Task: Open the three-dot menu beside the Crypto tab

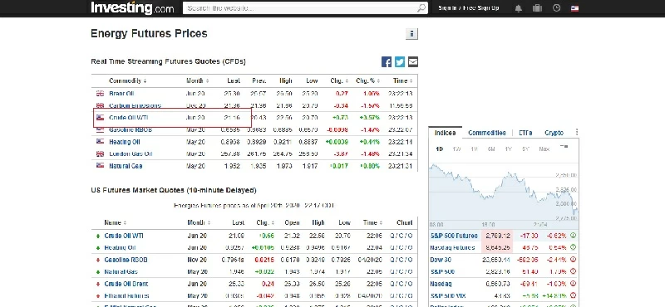Action: (576, 133)
